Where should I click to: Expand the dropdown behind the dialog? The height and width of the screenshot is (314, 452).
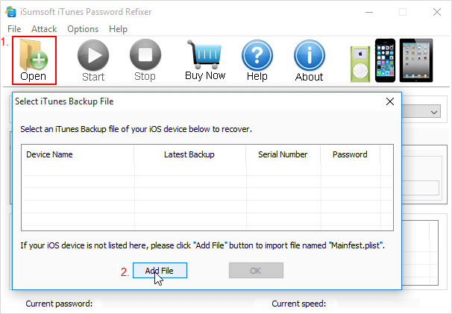[x=434, y=111]
